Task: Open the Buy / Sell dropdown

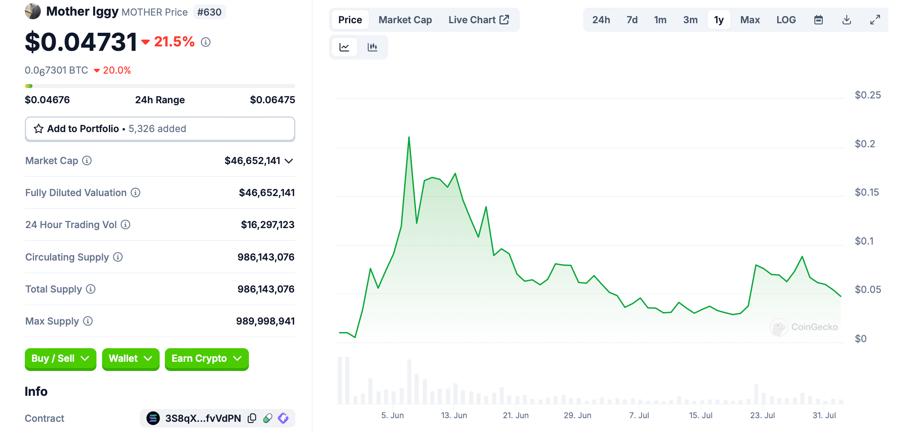Action: click(60, 359)
